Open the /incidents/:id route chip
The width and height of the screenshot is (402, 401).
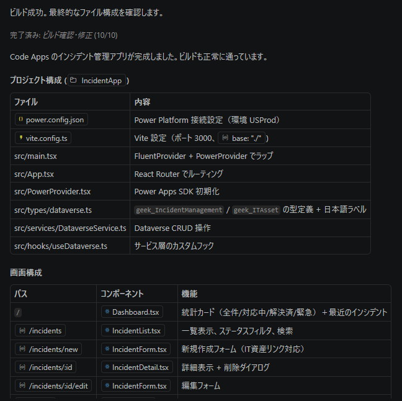point(45,367)
